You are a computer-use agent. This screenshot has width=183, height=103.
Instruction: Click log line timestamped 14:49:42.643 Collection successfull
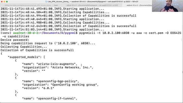click(68, 26)
